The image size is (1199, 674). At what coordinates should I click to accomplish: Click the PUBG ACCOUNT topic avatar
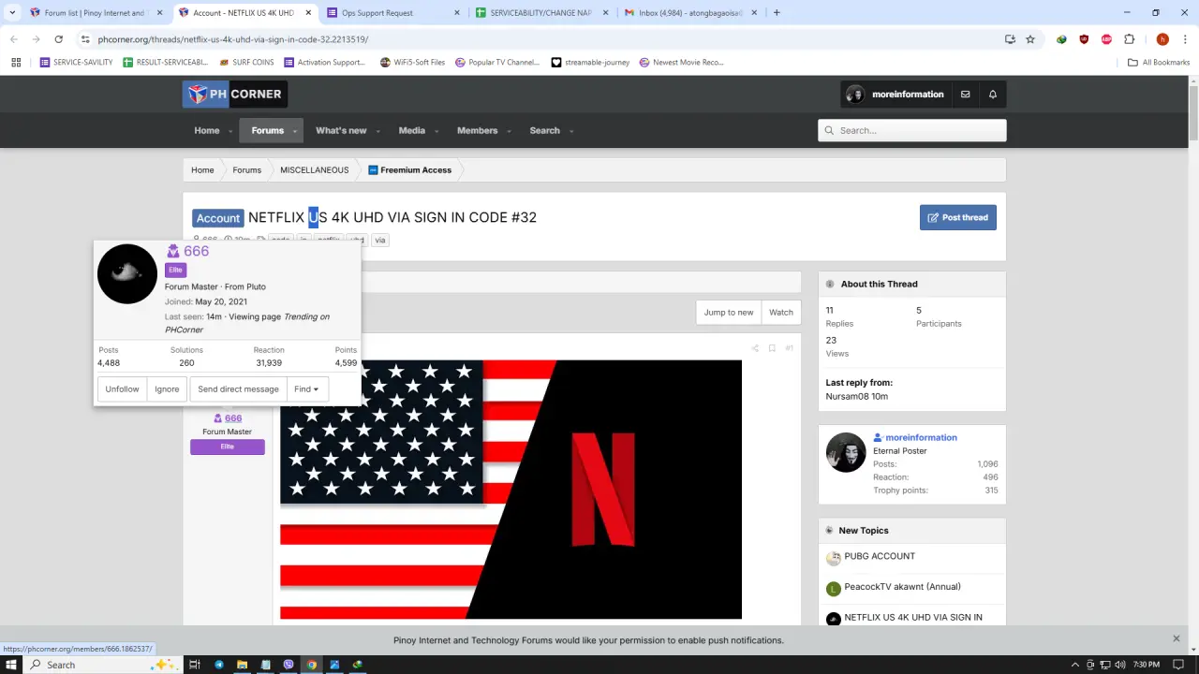(834, 559)
